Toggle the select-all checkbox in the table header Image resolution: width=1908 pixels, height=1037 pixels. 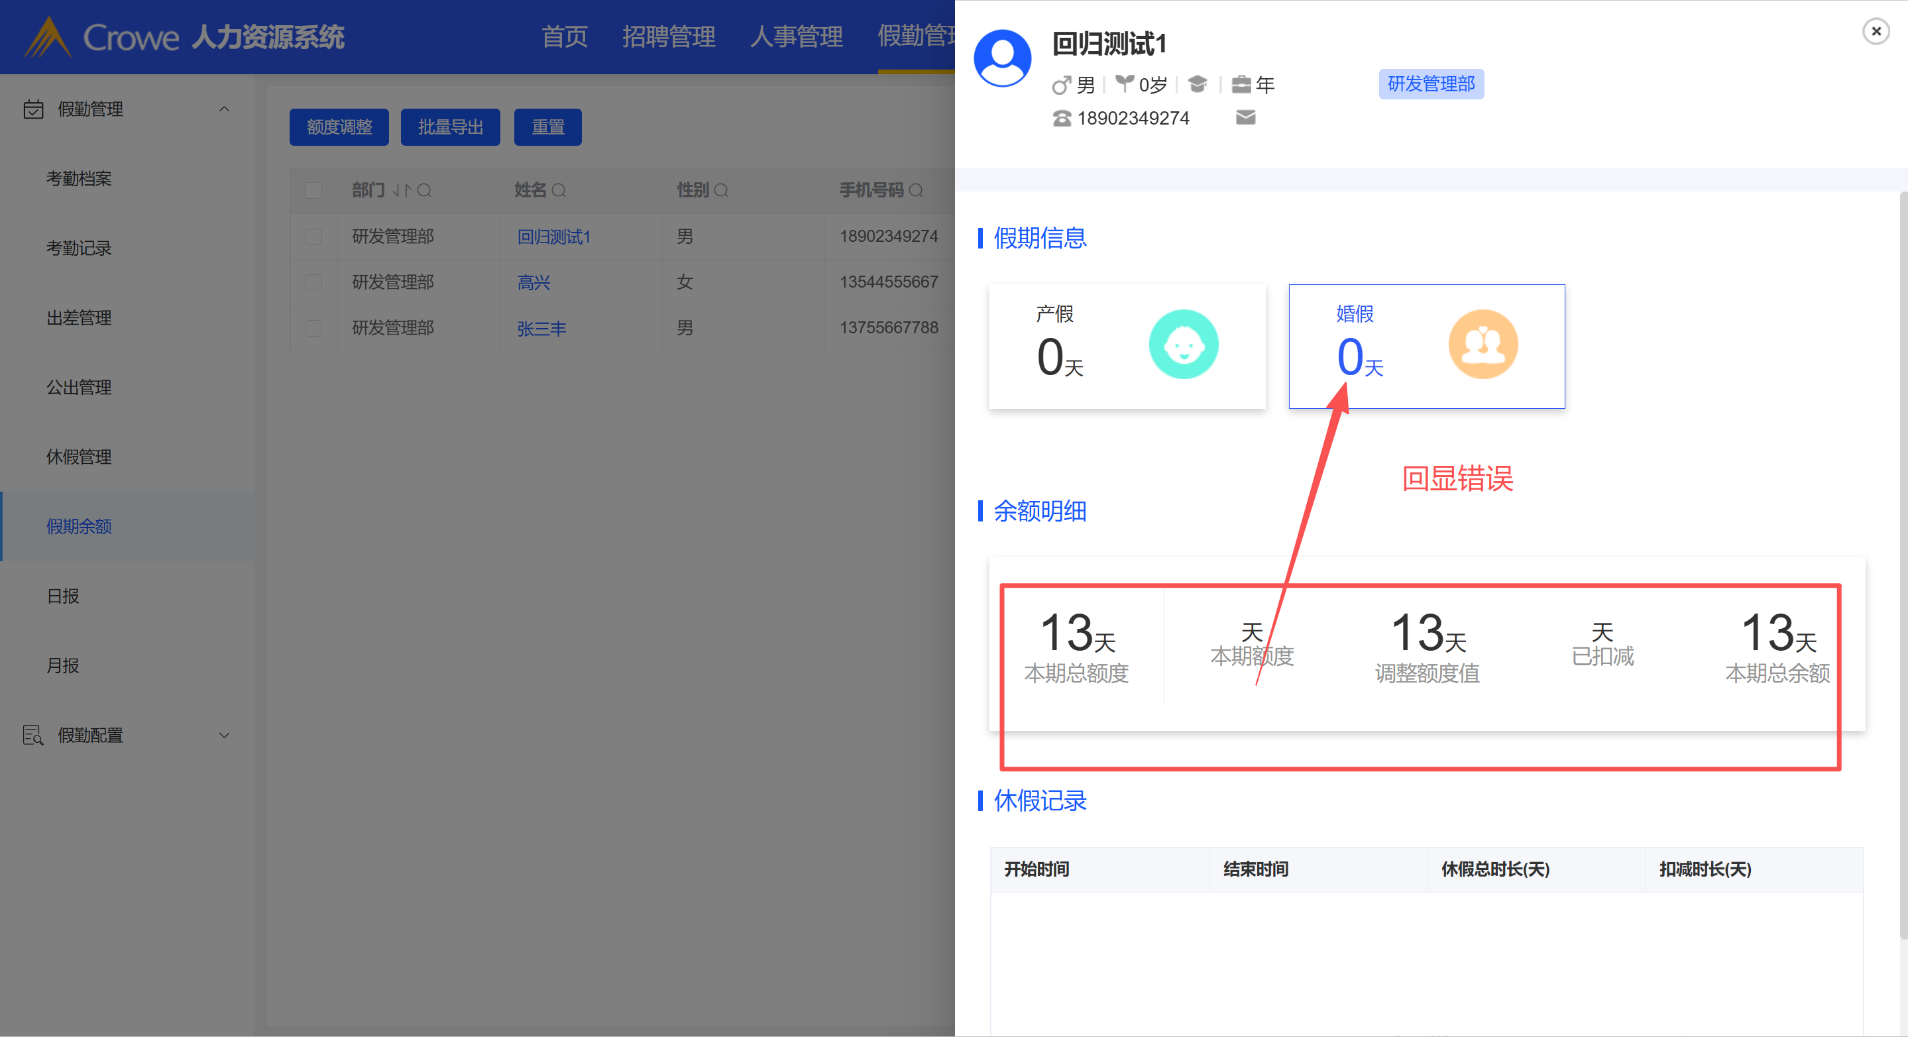[313, 191]
